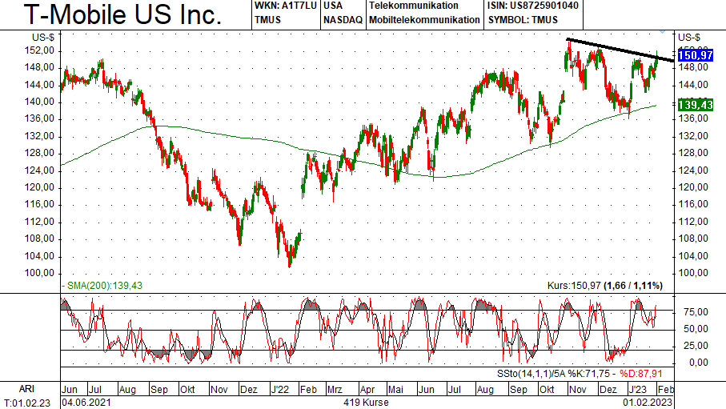
Task: Click the Jul month label after first Jun
Action: [x=97, y=389]
